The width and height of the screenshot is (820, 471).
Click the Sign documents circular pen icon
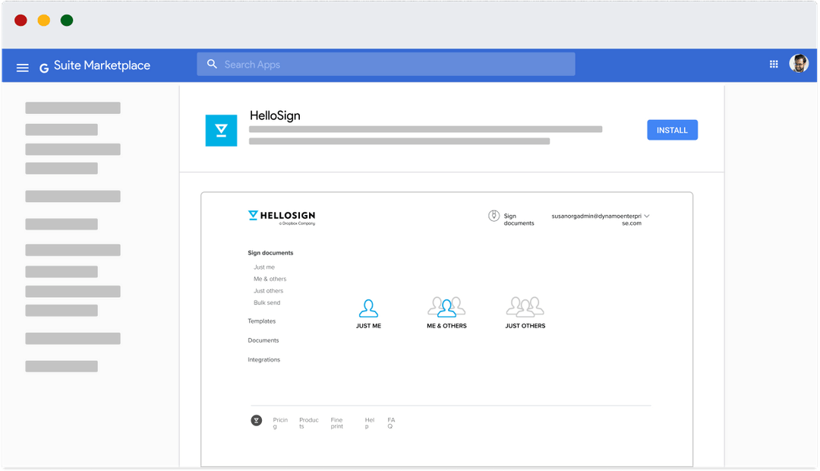[493, 217]
